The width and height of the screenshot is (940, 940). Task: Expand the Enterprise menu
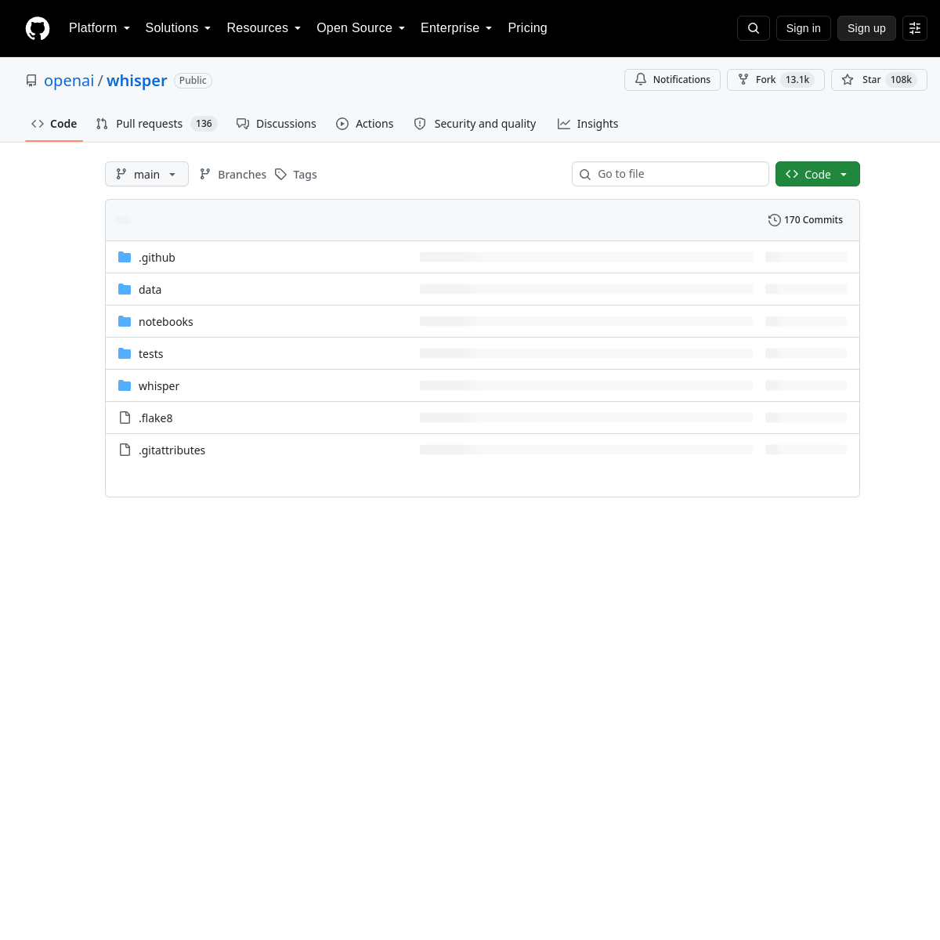click(x=457, y=28)
